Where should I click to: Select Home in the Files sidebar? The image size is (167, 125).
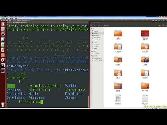coord(97,33)
